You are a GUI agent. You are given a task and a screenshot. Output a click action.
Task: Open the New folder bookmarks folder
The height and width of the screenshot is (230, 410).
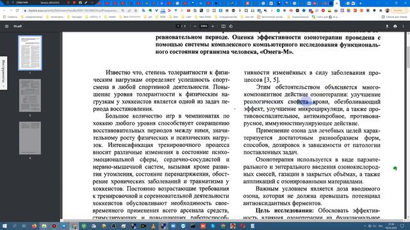pyautogui.click(x=203, y=17)
